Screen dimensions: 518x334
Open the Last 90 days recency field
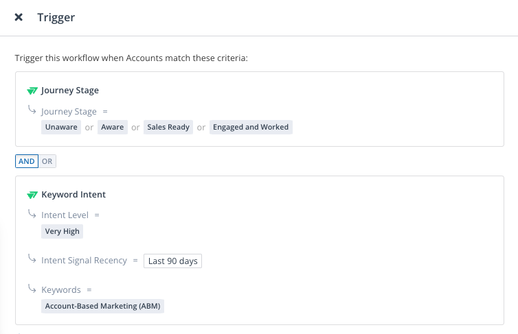tap(172, 261)
